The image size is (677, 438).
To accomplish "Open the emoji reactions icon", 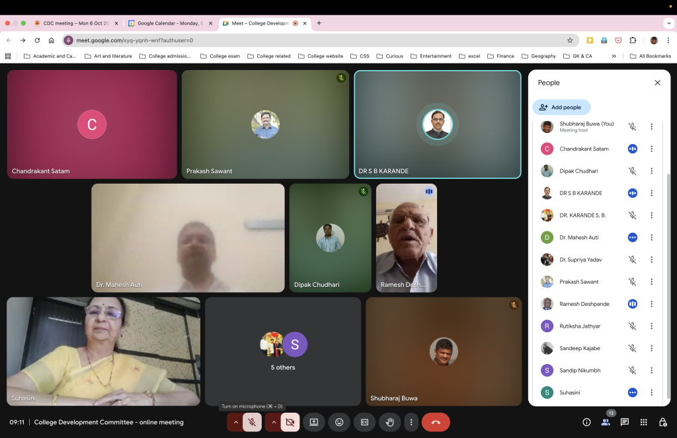I will tap(339, 422).
